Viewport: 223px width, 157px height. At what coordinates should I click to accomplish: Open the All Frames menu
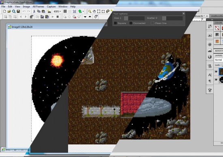tap(38, 7)
